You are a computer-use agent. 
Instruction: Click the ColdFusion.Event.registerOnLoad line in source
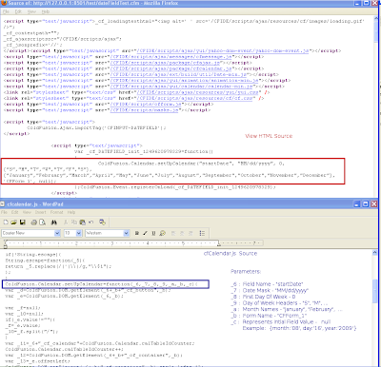click(175, 187)
